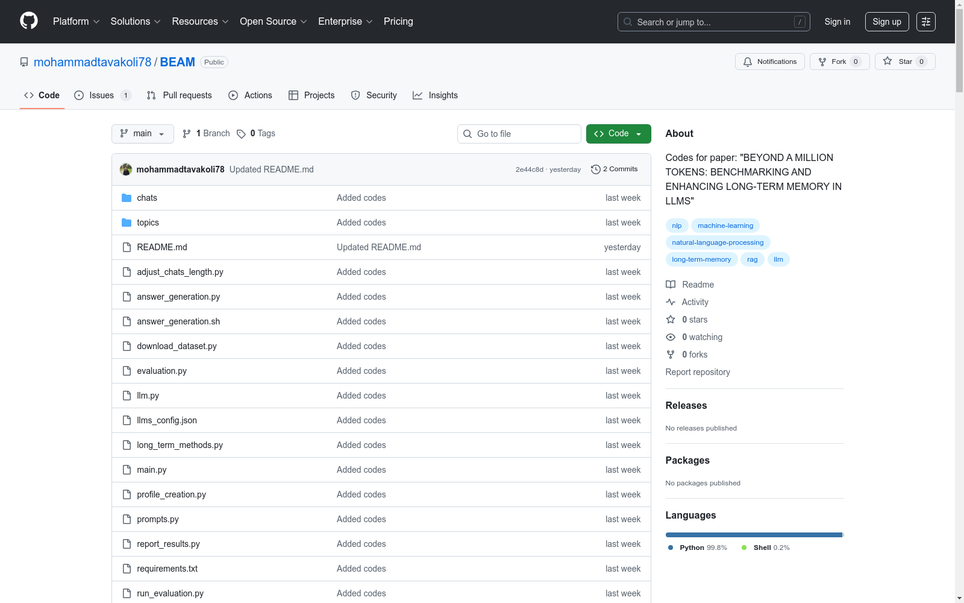
Task: Click the file icon for evaluation.py
Action: click(x=127, y=371)
